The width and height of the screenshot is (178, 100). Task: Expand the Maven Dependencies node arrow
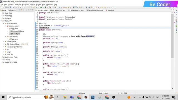pos(3,47)
